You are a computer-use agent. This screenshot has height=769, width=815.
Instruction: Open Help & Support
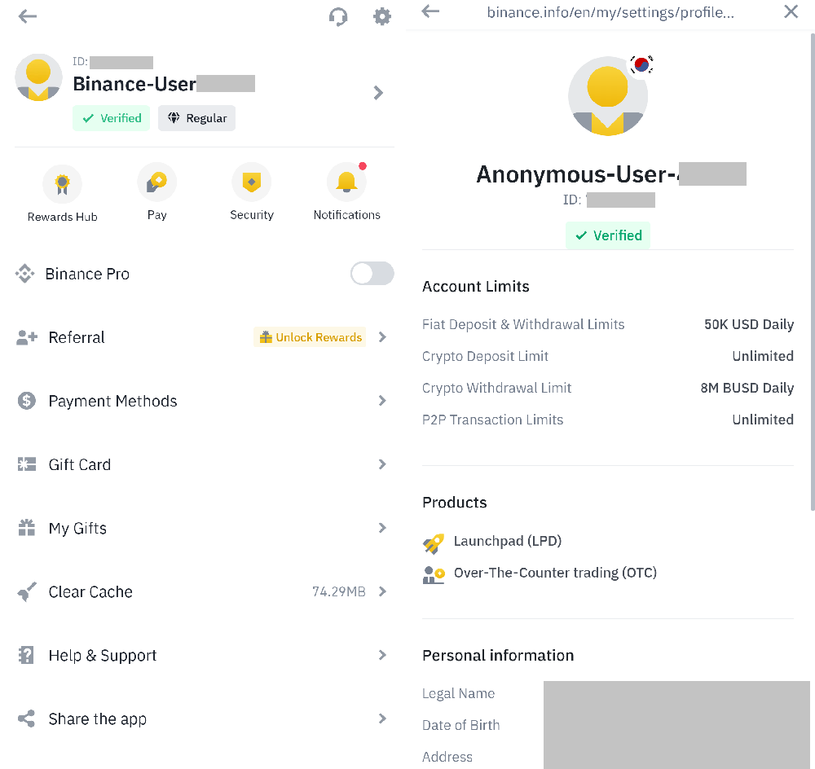[x=204, y=655]
